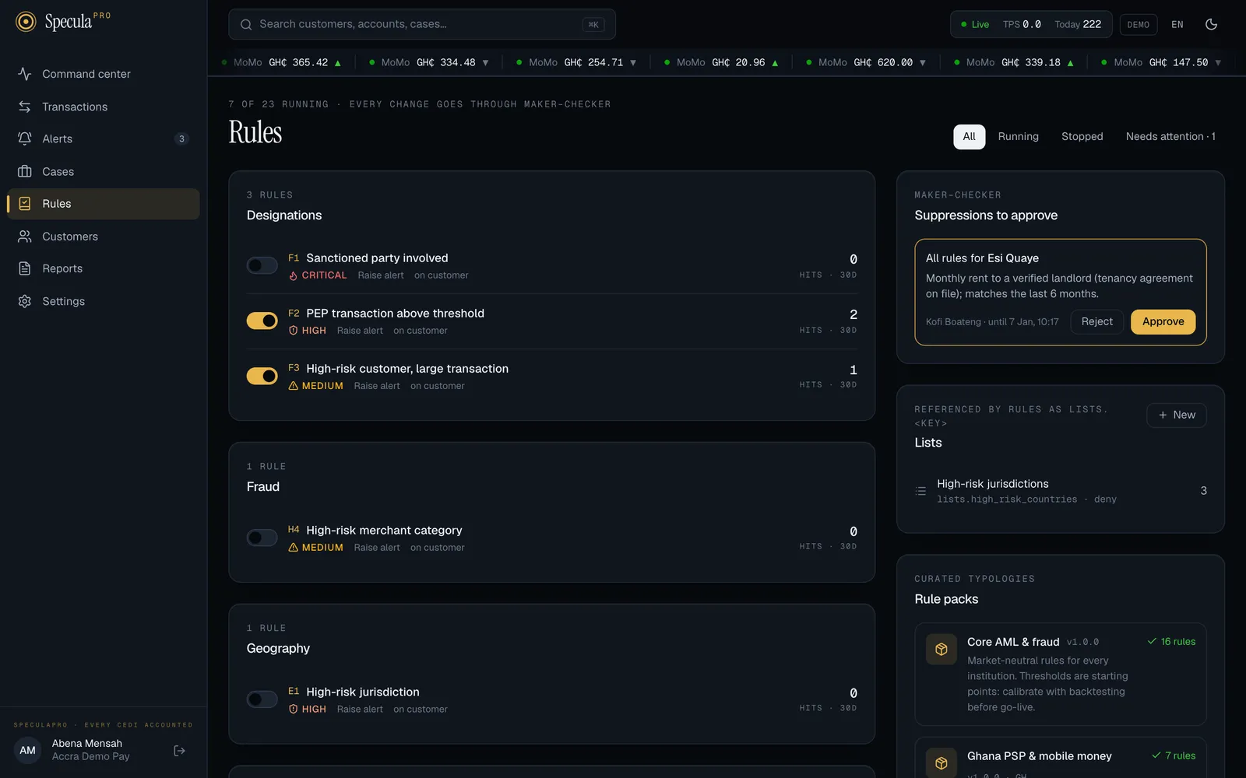
Task: Click the High-risk jurisdictions list icon
Action: [x=920, y=491]
